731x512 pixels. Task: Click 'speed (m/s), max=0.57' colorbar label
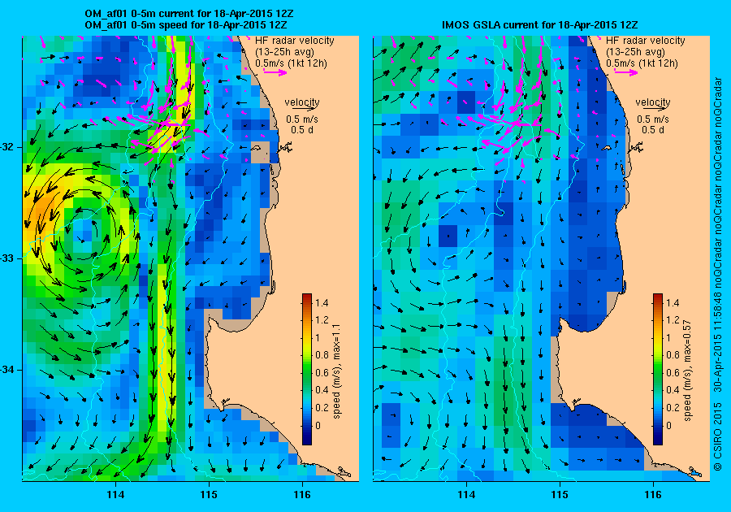tap(687, 371)
